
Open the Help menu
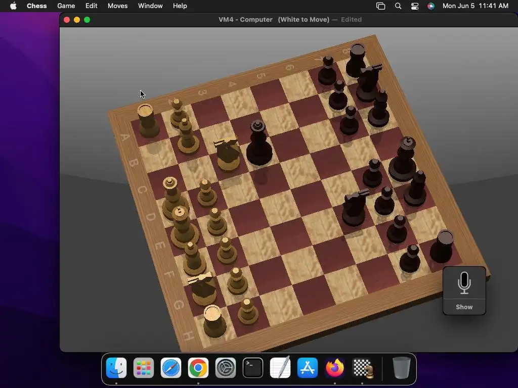coord(180,6)
